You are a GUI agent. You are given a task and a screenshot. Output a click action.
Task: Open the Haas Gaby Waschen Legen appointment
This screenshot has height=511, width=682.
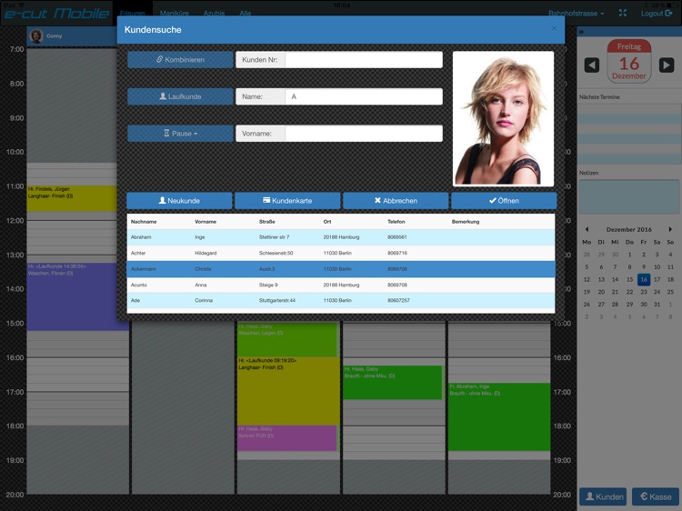click(x=287, y=339)
